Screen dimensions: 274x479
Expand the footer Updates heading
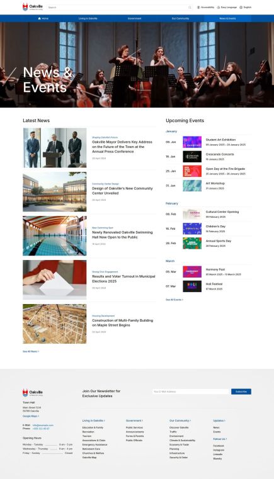pyautogui.click(x=219, y=420)
